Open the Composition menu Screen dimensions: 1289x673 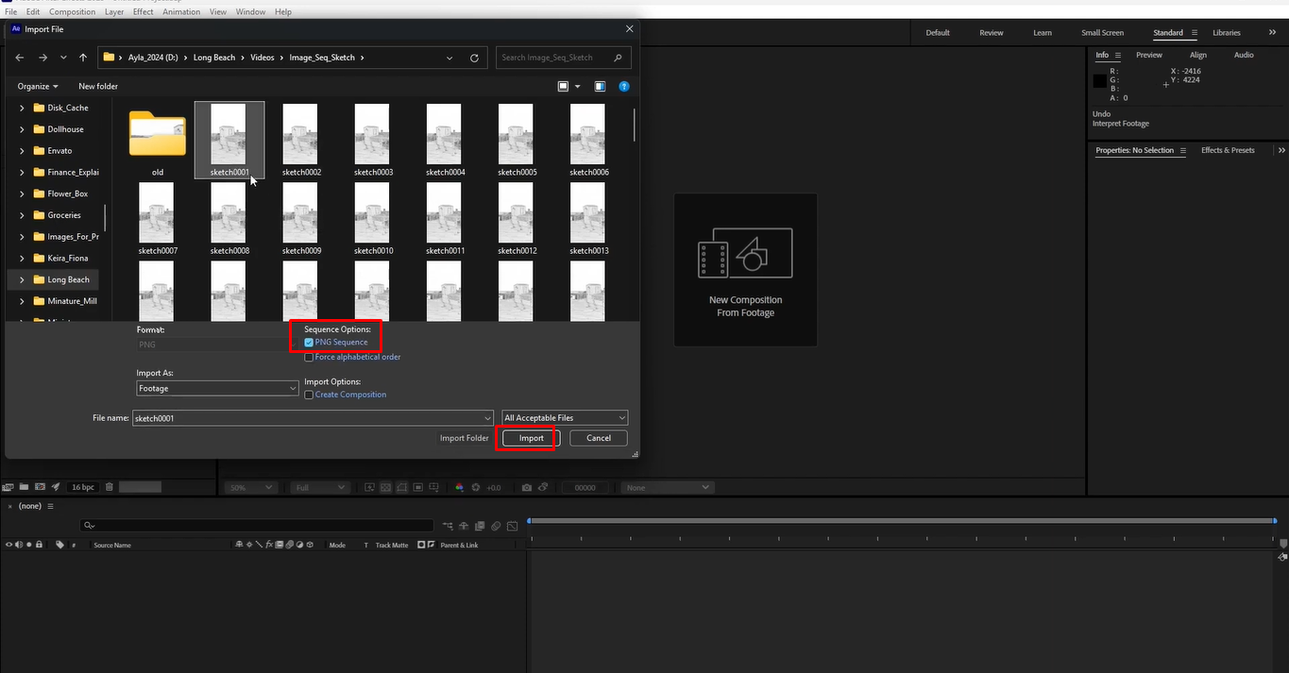[x=72, y=10]
